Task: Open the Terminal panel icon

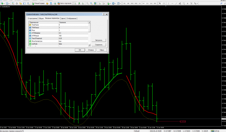Action: [24, 3]
